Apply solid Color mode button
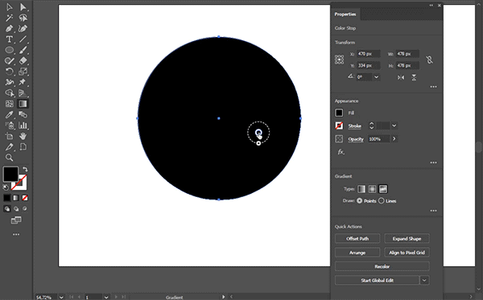Viewport: 483px width, 300px height. (6, 198)
